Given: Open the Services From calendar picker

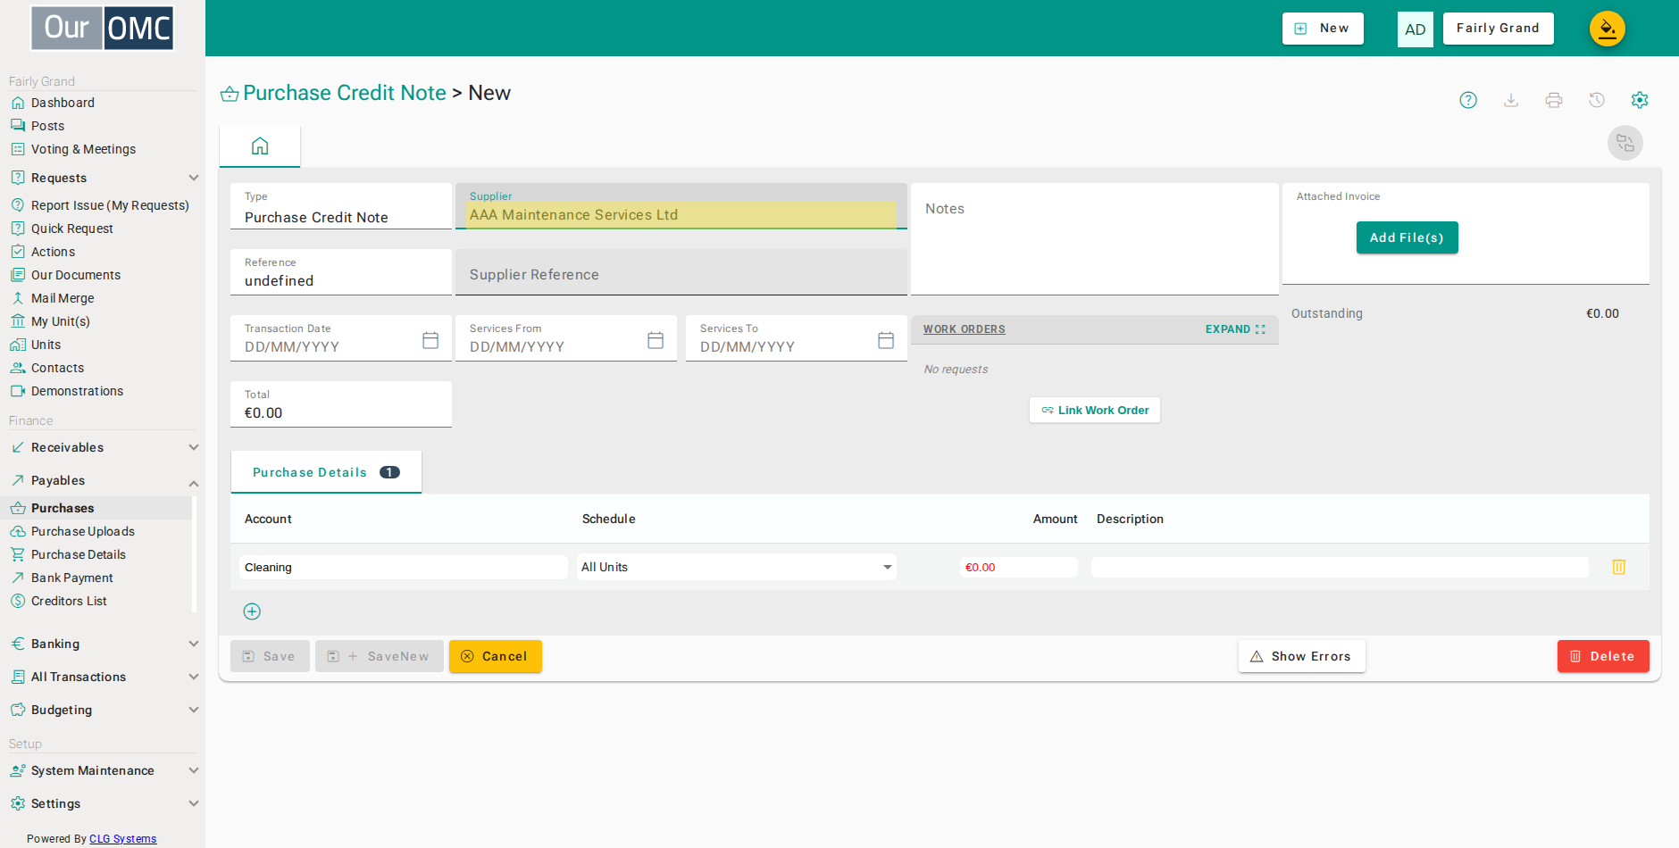Looking at the screenshot, I should coord(656,340).
